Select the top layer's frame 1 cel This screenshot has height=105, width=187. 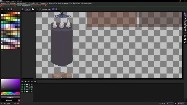(32, 87)
